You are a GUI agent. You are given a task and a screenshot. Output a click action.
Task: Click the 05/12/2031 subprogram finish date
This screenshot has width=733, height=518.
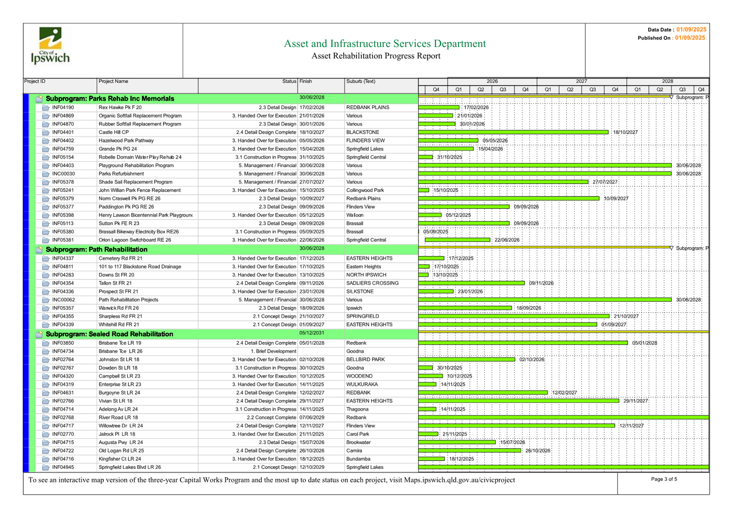312,333
